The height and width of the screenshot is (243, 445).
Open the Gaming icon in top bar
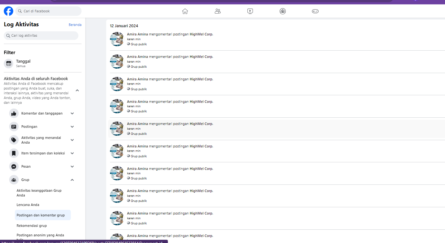(x=315, y=11)
